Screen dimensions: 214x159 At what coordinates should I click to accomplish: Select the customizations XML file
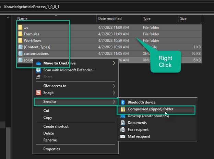(36, 53)
